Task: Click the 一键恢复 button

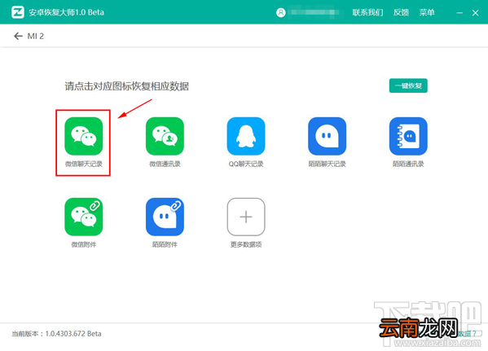Action: pyautogui.click(x=408, y=86)
